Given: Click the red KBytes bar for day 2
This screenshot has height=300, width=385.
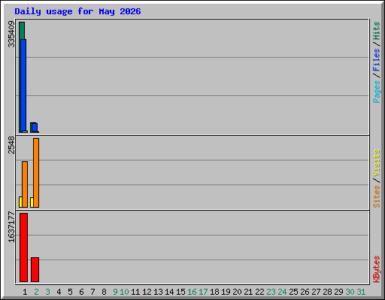Looking at the screenshot, I should click(x=35, y=269).
